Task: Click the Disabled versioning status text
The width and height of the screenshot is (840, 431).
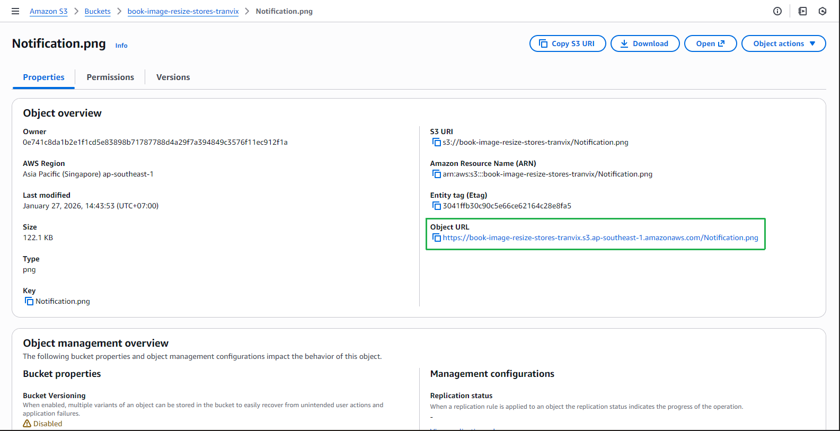Action: [48, 424]
